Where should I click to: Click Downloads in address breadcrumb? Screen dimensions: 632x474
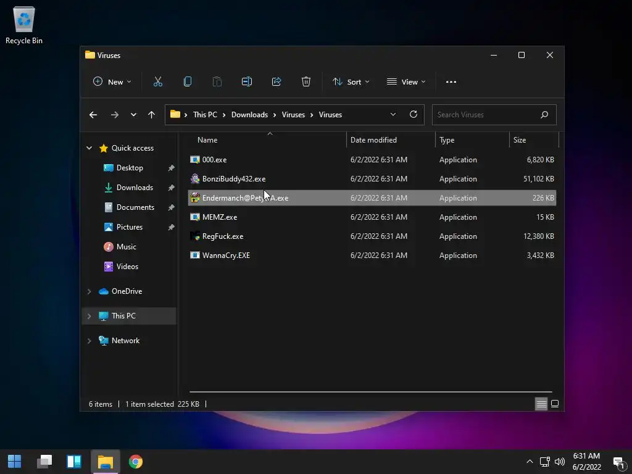[x=249, y=115]
